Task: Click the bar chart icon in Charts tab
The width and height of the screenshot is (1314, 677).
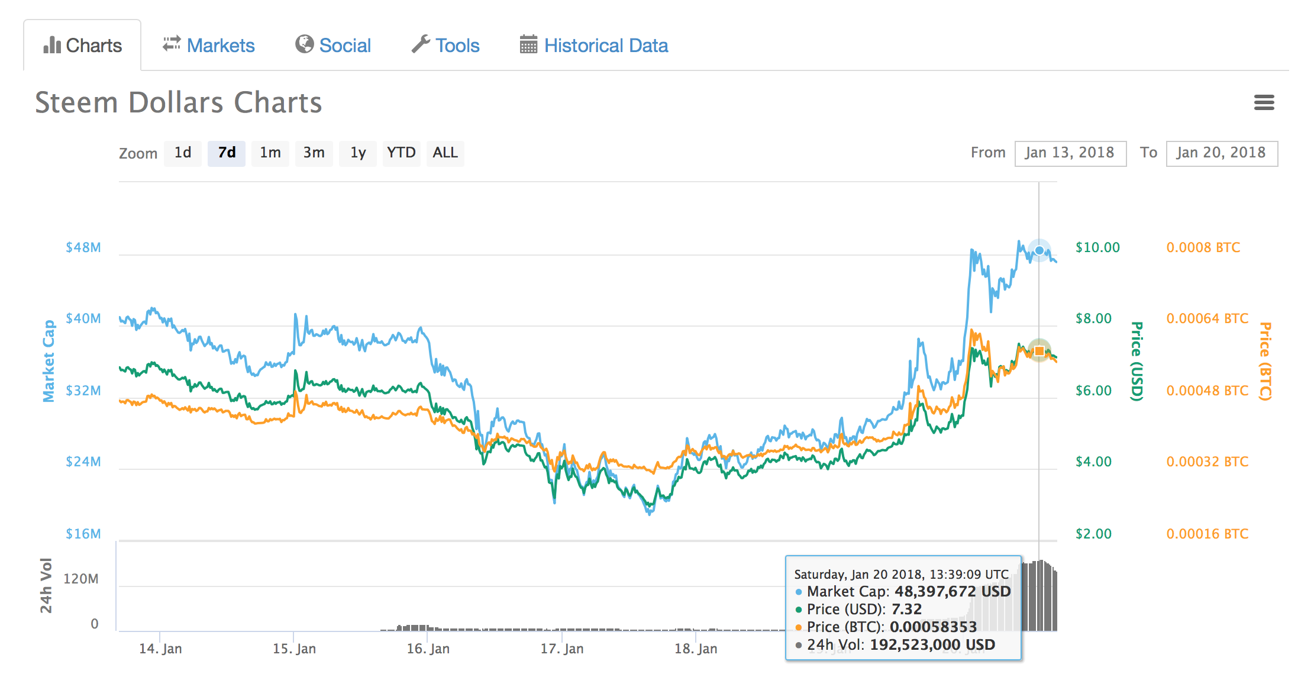Action: [52, 45]
